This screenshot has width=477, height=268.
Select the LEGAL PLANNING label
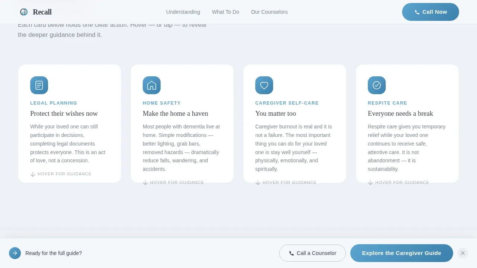coord(54,103)
